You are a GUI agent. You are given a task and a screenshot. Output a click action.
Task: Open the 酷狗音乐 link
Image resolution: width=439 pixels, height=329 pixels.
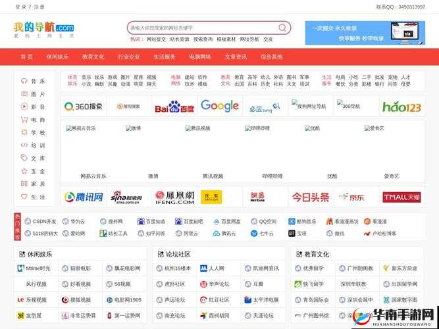click(302, 222)
